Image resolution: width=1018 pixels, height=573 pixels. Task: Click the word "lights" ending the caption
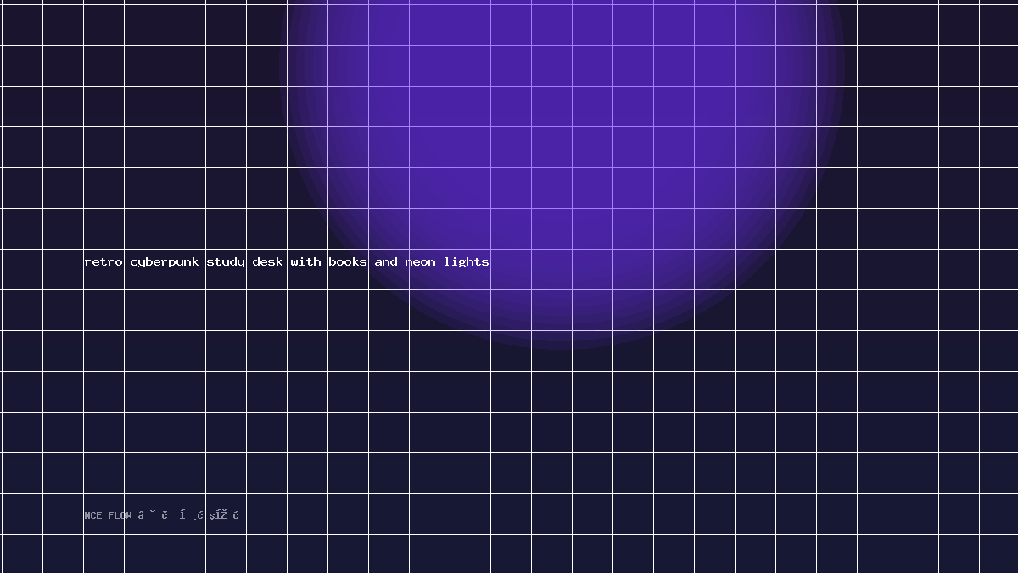[x=467, y=262]
